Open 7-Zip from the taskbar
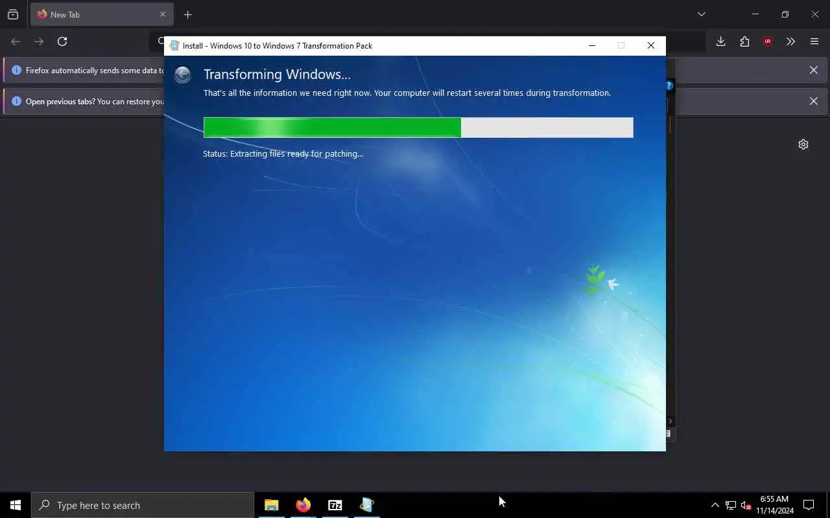The height and width of the screenshot is (518, 830). pyautogui.click(x=335, y=505)
